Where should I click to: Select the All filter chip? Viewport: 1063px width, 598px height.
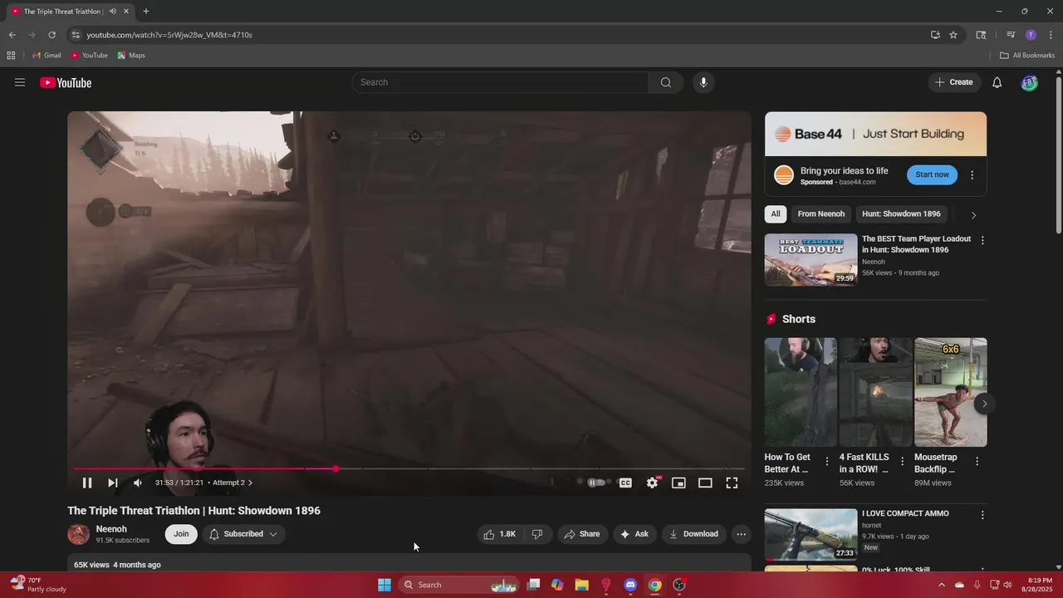[776, 214]
